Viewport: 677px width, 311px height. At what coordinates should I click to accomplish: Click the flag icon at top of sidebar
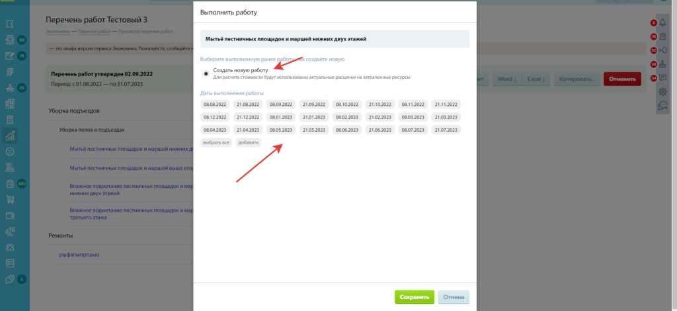9,24
